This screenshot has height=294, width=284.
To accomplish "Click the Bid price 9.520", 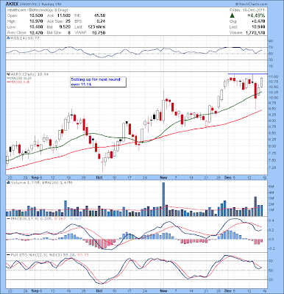I will pyautogui.click(x=65, y=27).
